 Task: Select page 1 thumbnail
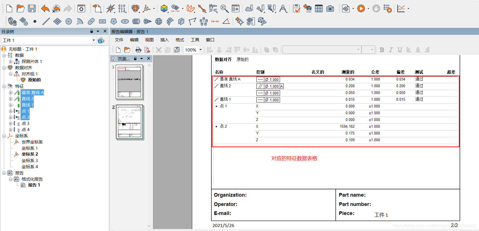tap(130, 82)
